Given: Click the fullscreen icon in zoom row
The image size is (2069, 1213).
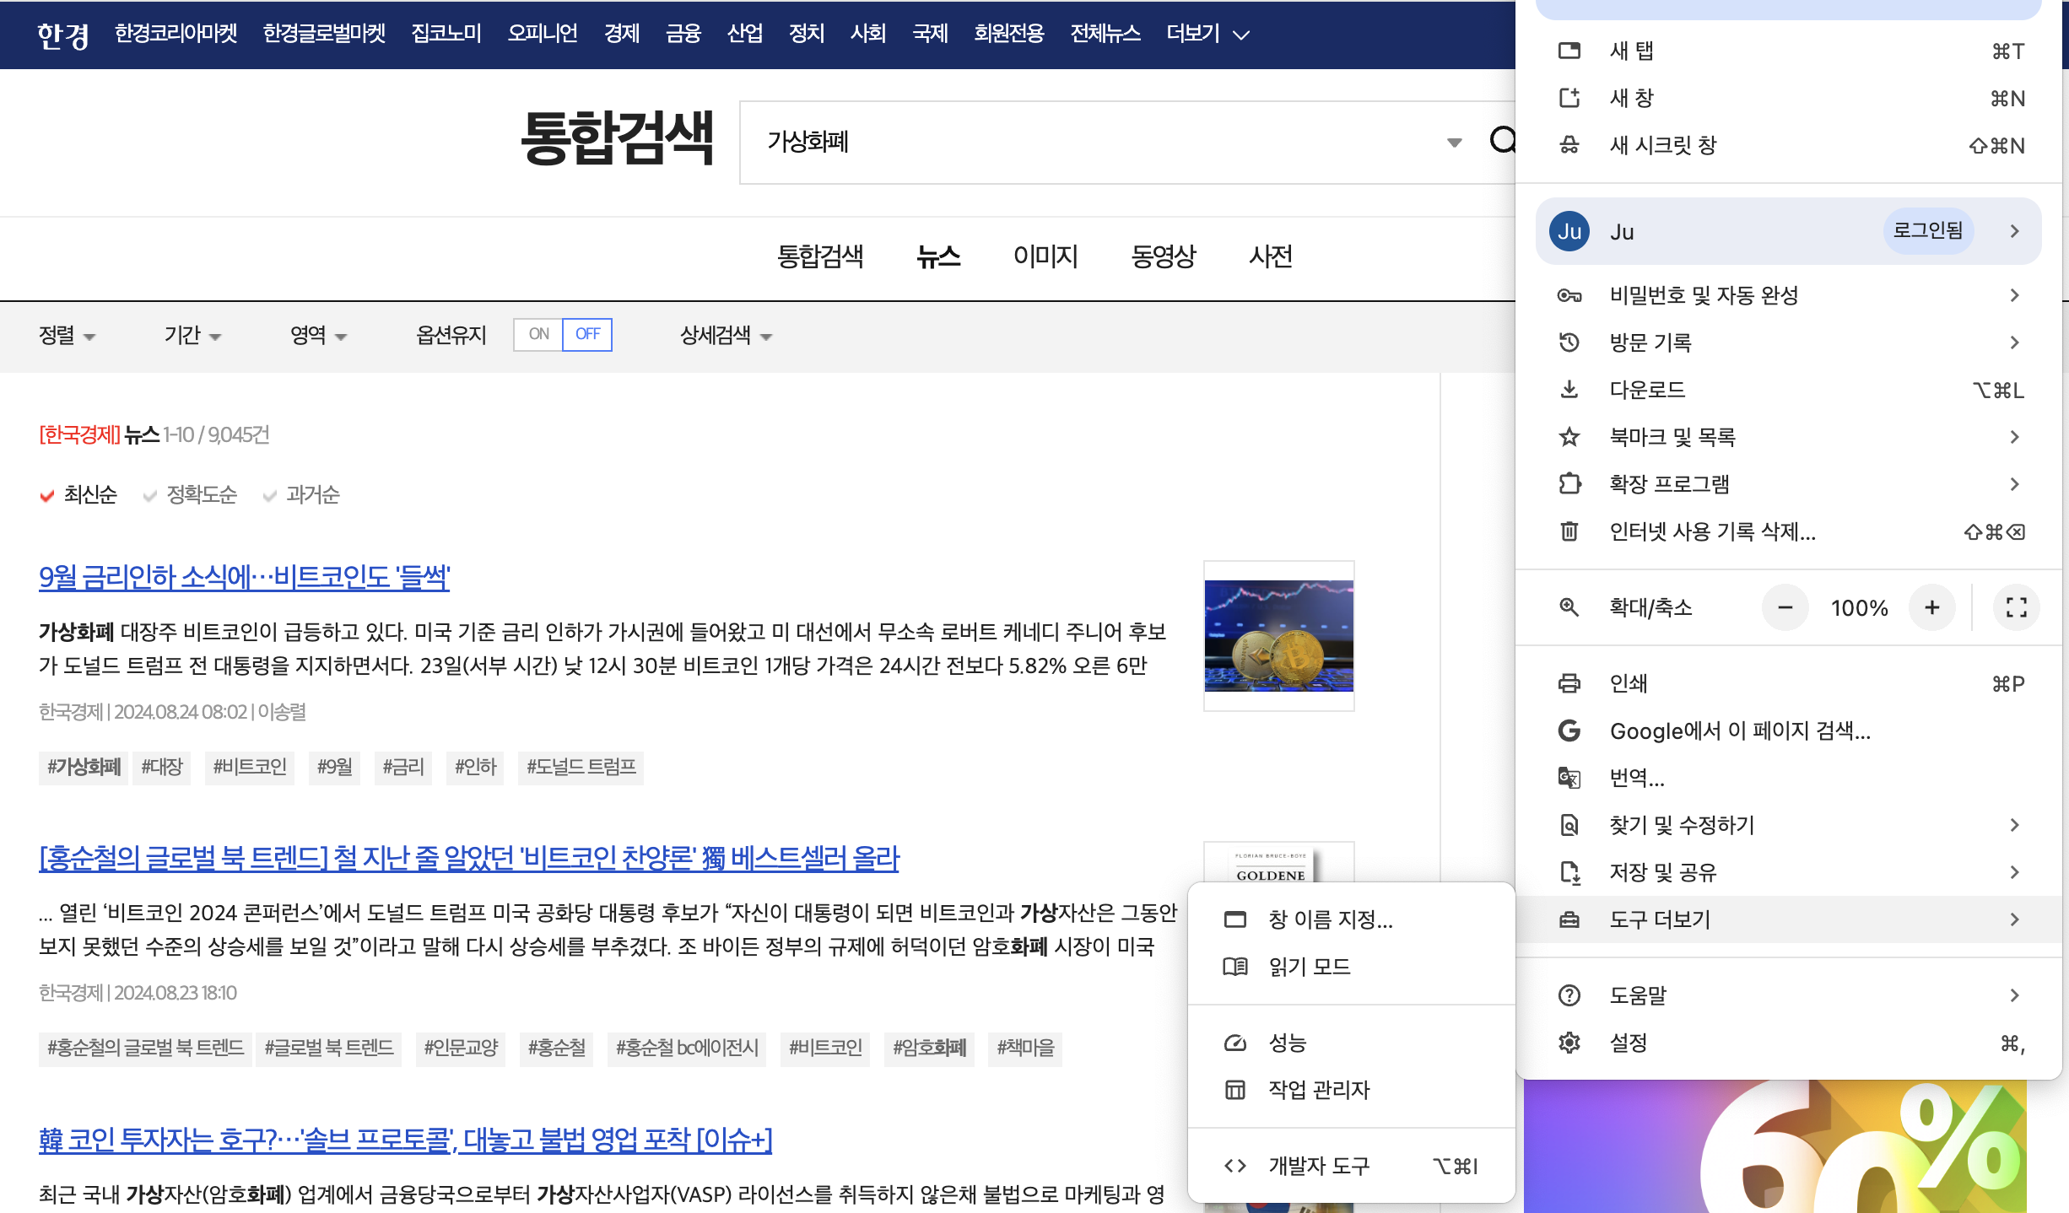Looking at the screenshot, I should pyautogui.click(x=2016, y=607).
